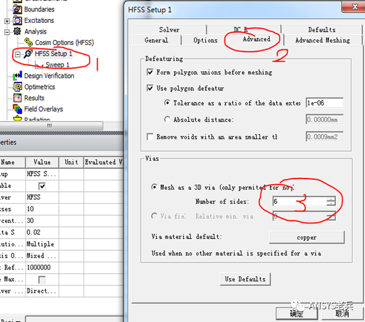Switch to the Options tab
This screenshot has width=365, height=322.
205,40
